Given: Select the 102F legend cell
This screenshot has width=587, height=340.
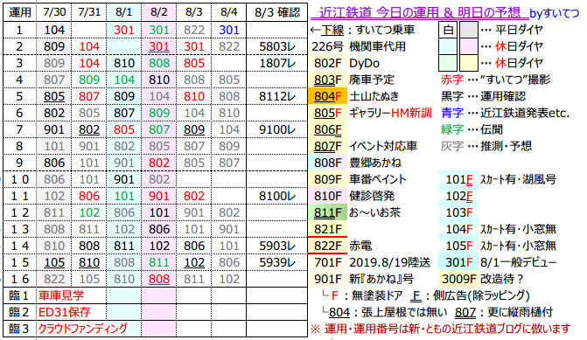Looking at the screenshot, I should pyautogui.click(x=458, y=196).
